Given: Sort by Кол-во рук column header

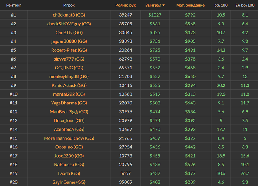Looking at the screenshot, I should 126,6.
